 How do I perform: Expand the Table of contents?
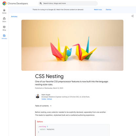pyautogui.click(x=43, y=106)
